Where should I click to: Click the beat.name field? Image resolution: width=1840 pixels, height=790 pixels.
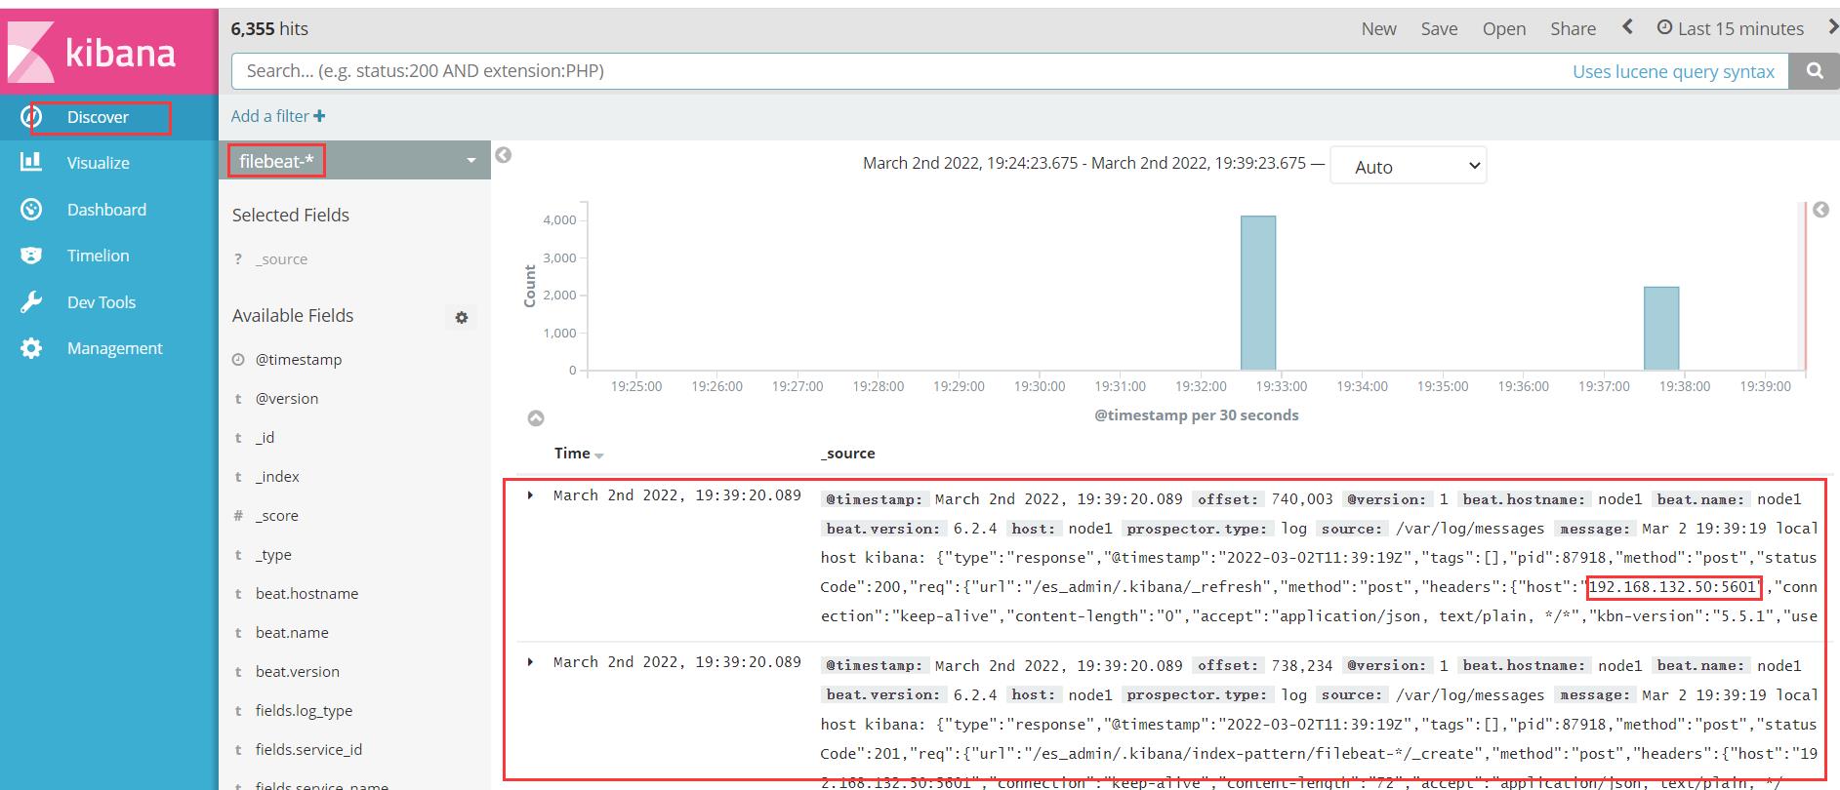tap(292, 633)
